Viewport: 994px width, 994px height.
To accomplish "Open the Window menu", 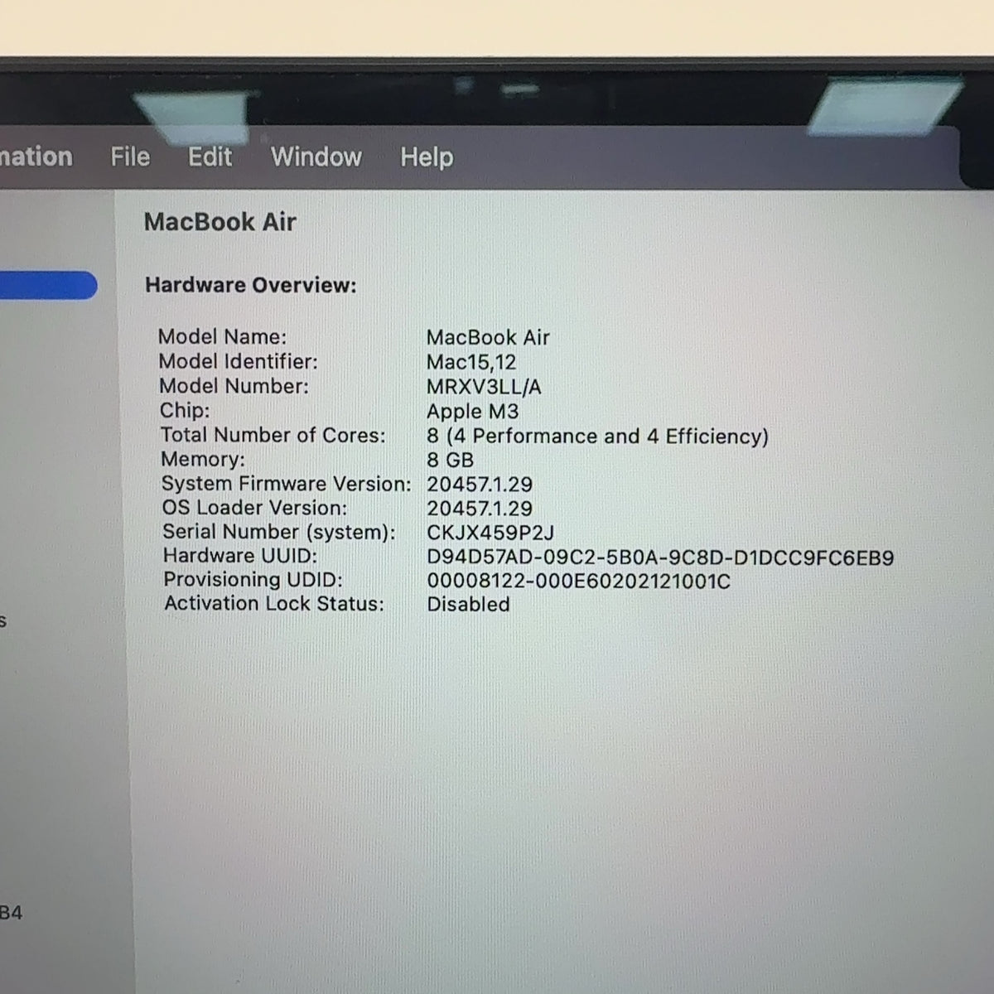I will coord(316,157).
